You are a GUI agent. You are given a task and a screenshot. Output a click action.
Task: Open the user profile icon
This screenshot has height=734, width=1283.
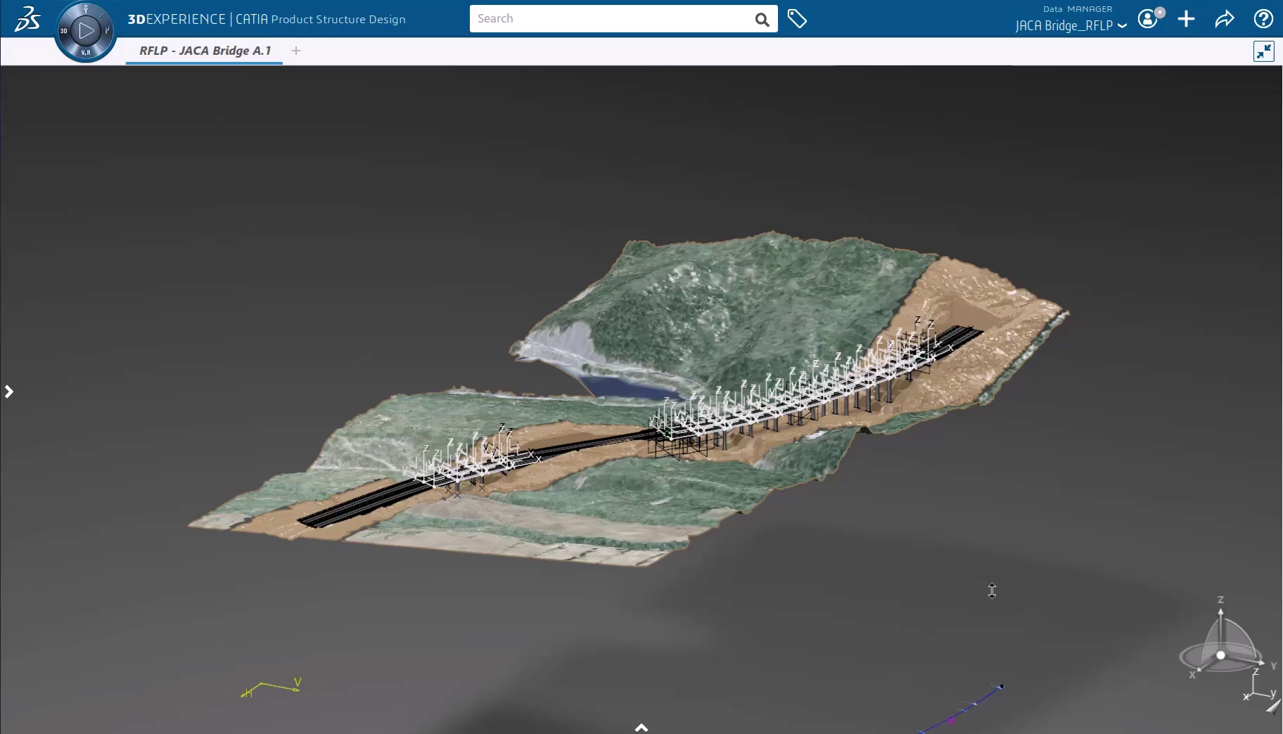1148,19
